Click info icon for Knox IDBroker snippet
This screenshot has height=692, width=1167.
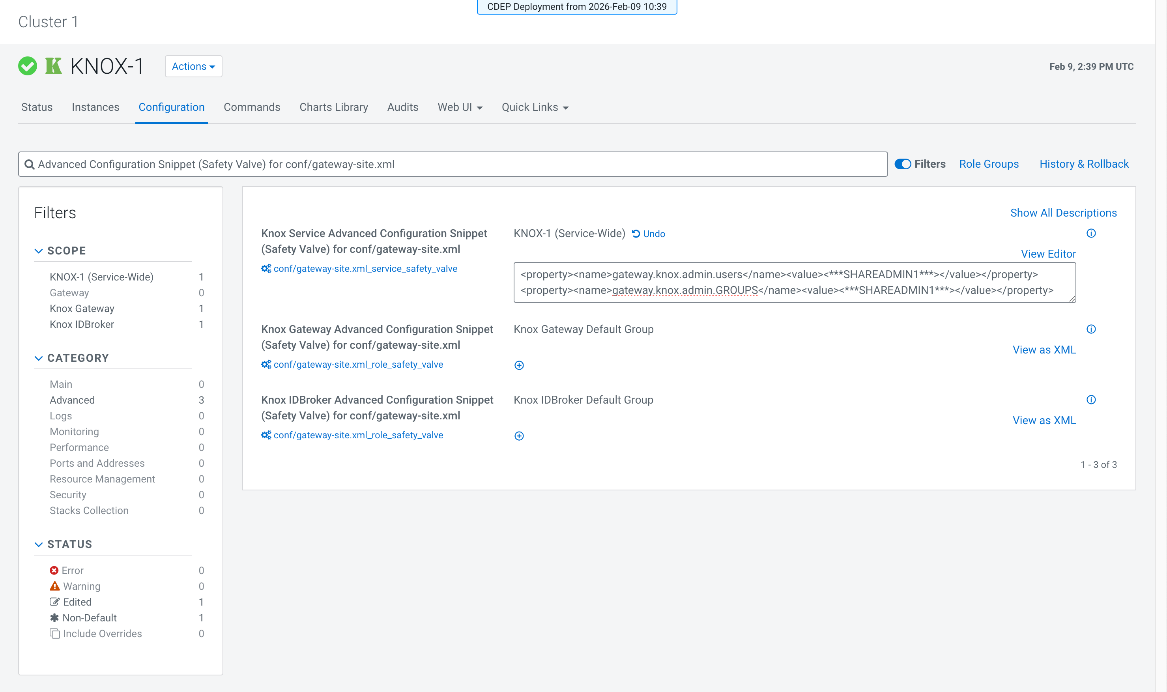click(1091, 400)
